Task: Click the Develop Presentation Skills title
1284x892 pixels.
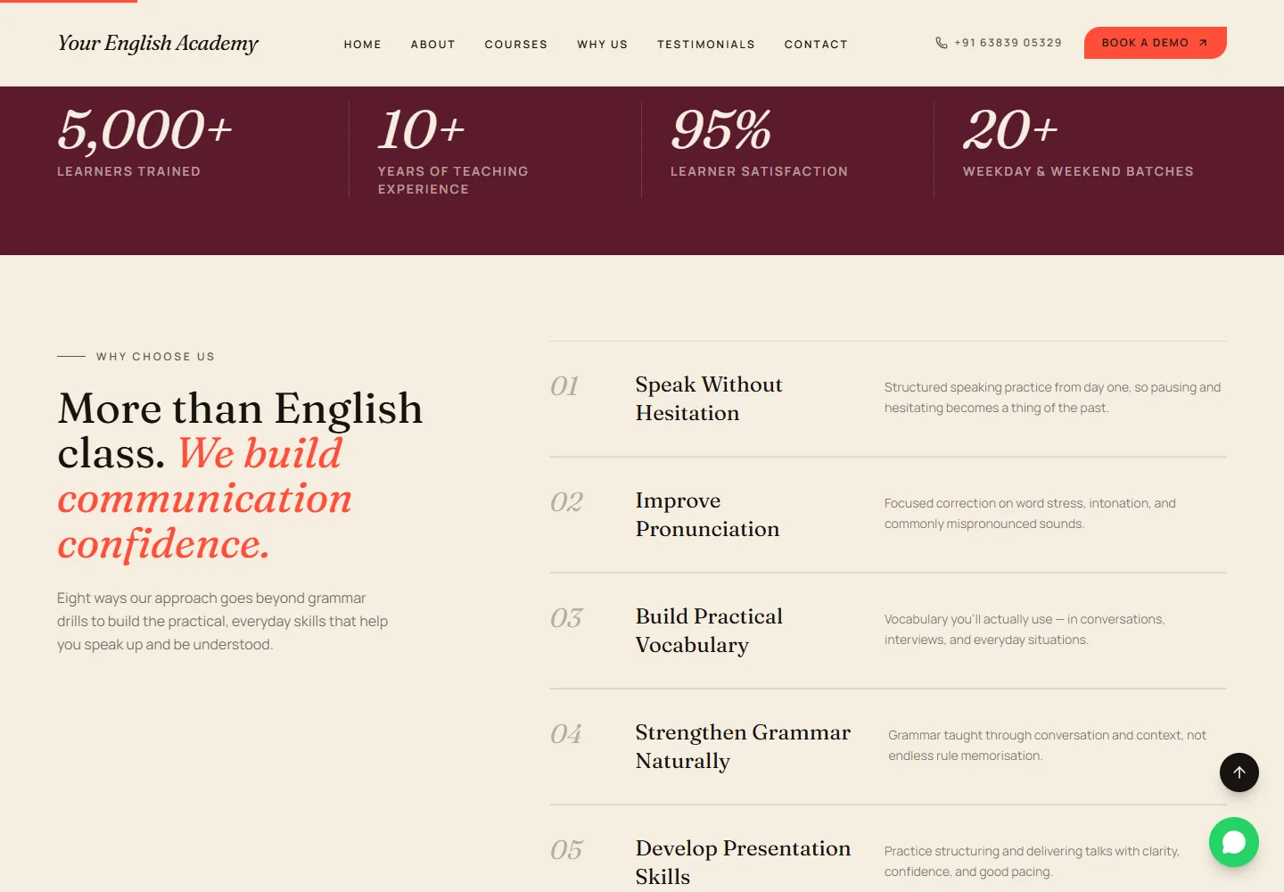Action: click(743, 863)
